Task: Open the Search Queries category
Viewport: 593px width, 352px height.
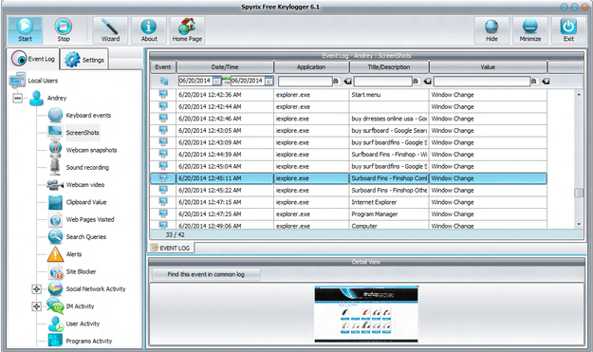Action: pos(85,237)
